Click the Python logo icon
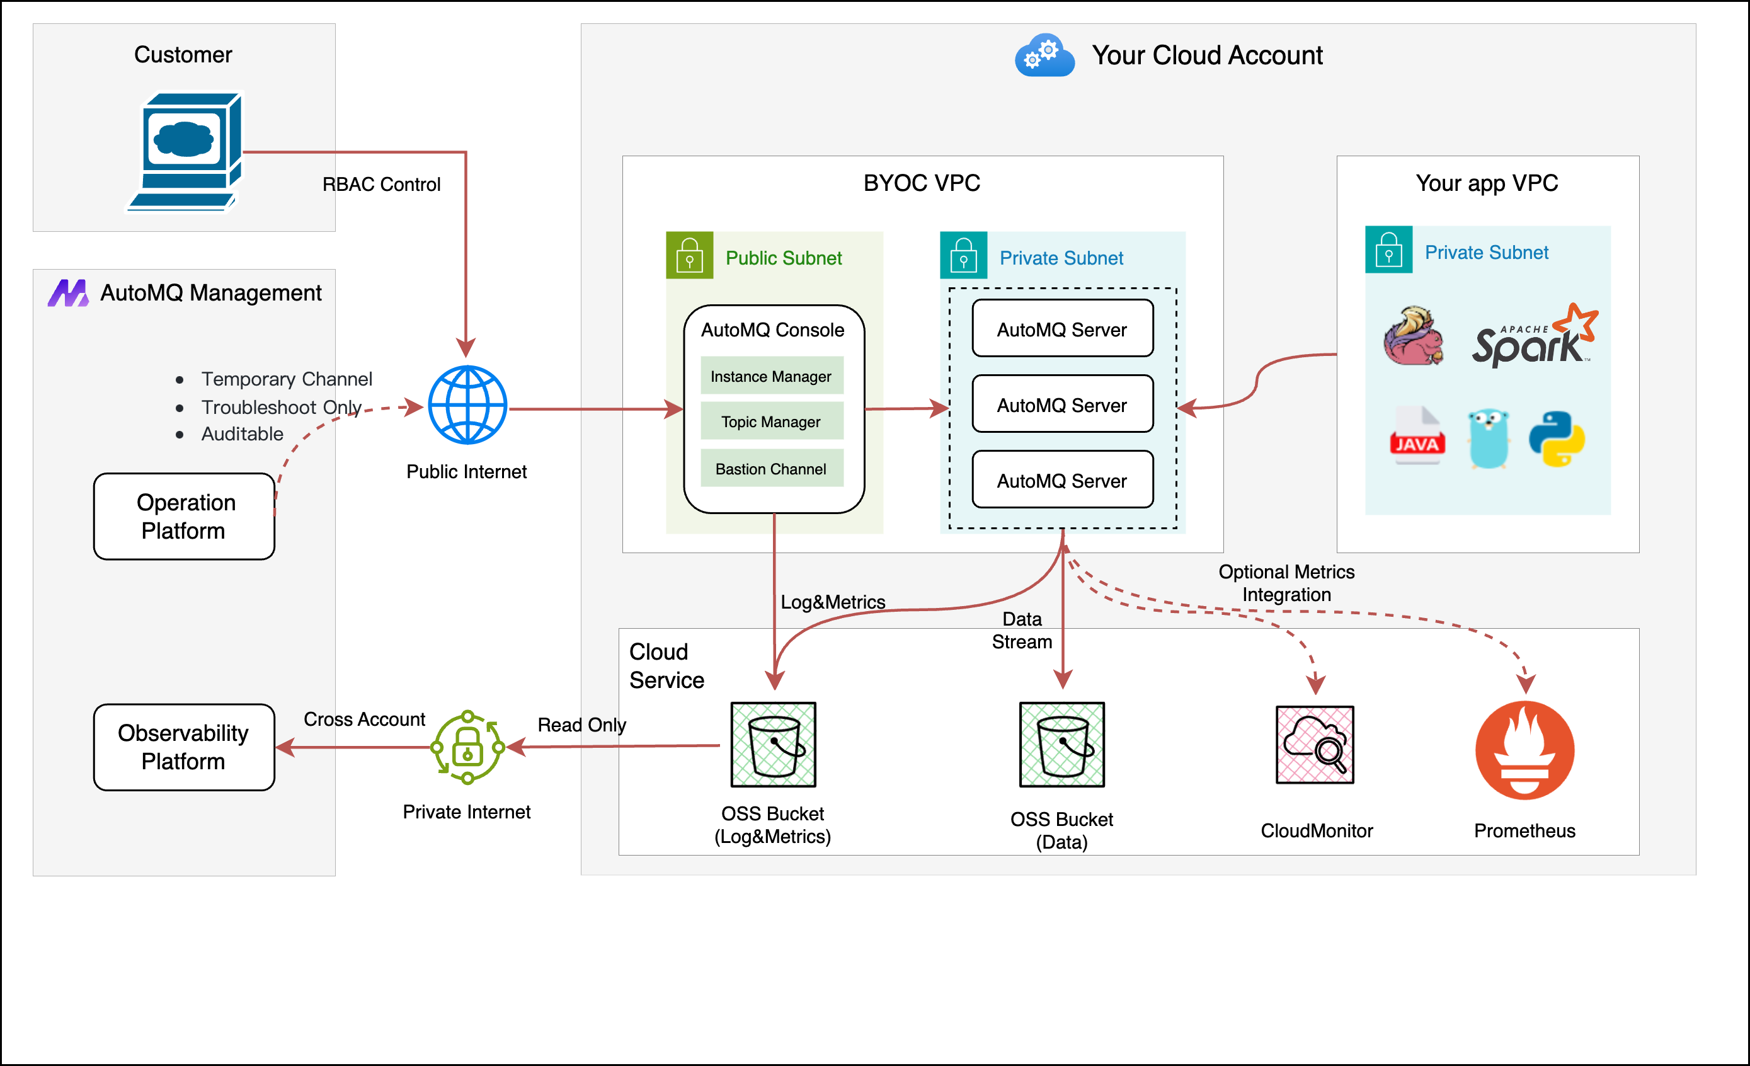The image size is (1750, 1066). tap(1556, 439)
